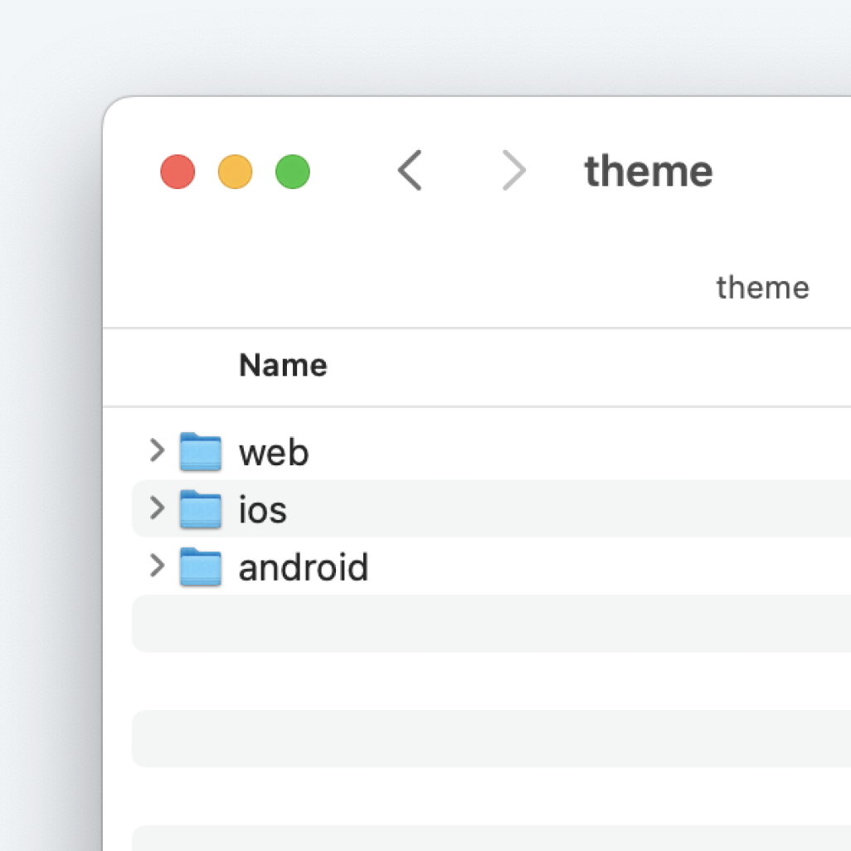This screenshot has height=851, width=851.
Task: Select the android folder name
Action: click(x=304, y=568)
